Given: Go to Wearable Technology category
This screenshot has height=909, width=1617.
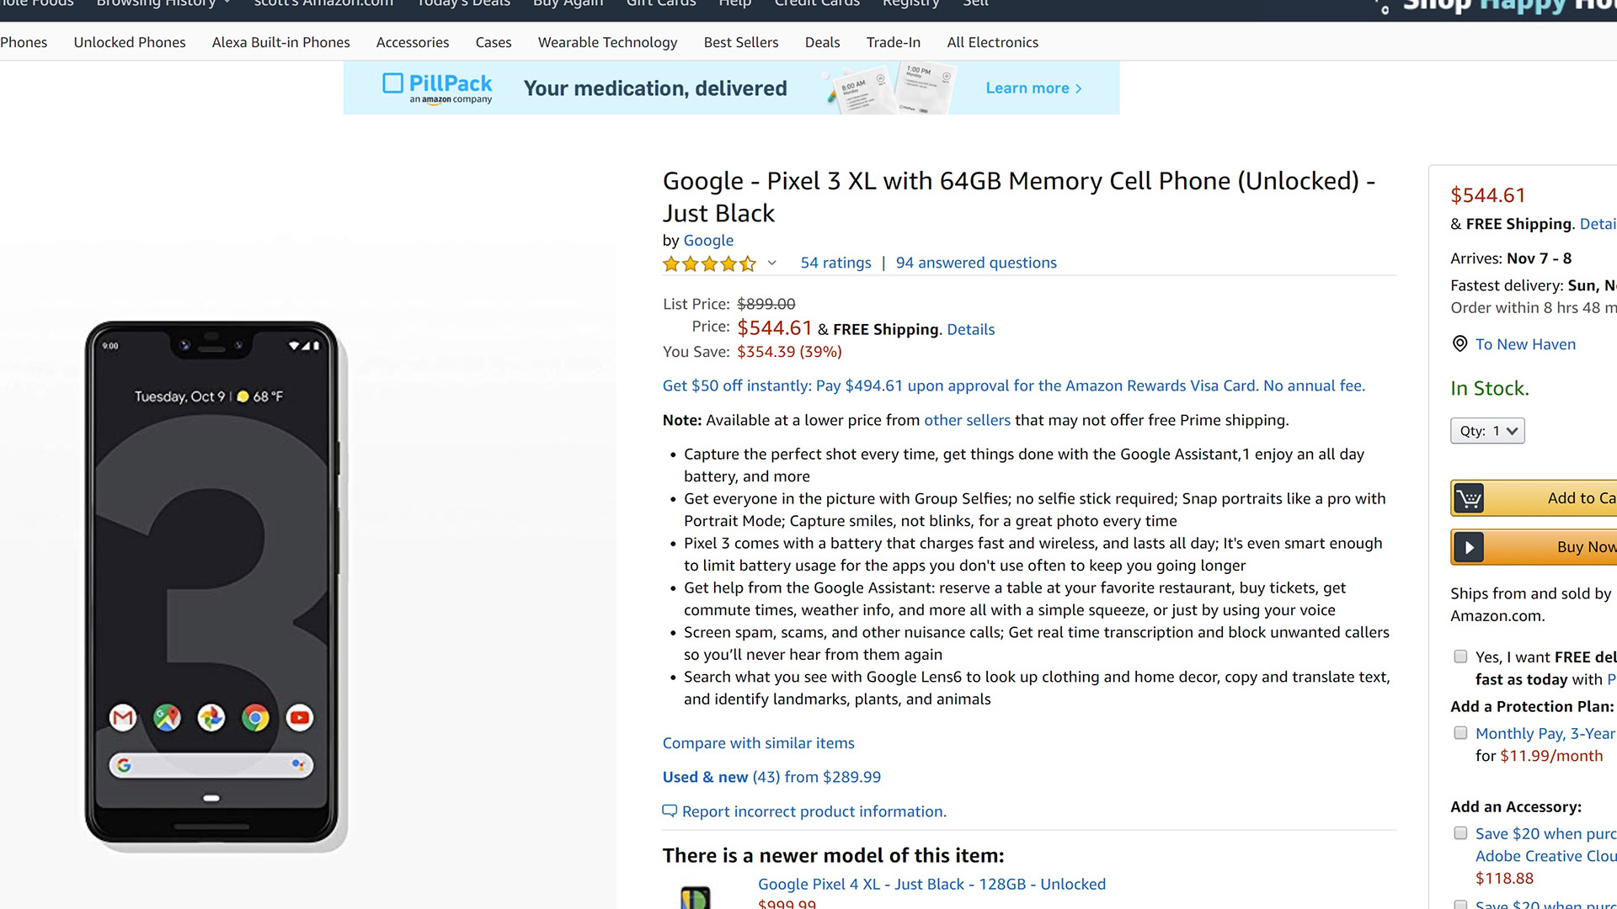Looking at the screenshot, I should 607,42.
